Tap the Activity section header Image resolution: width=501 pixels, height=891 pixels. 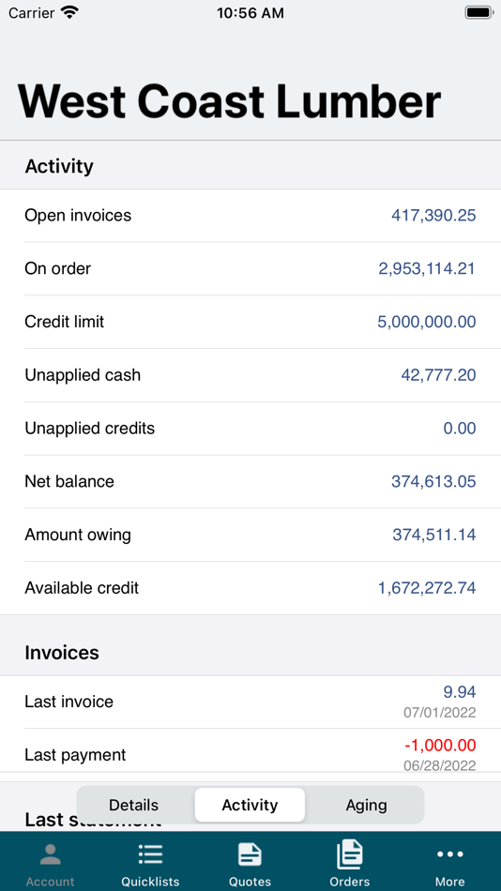coord(59,167)
